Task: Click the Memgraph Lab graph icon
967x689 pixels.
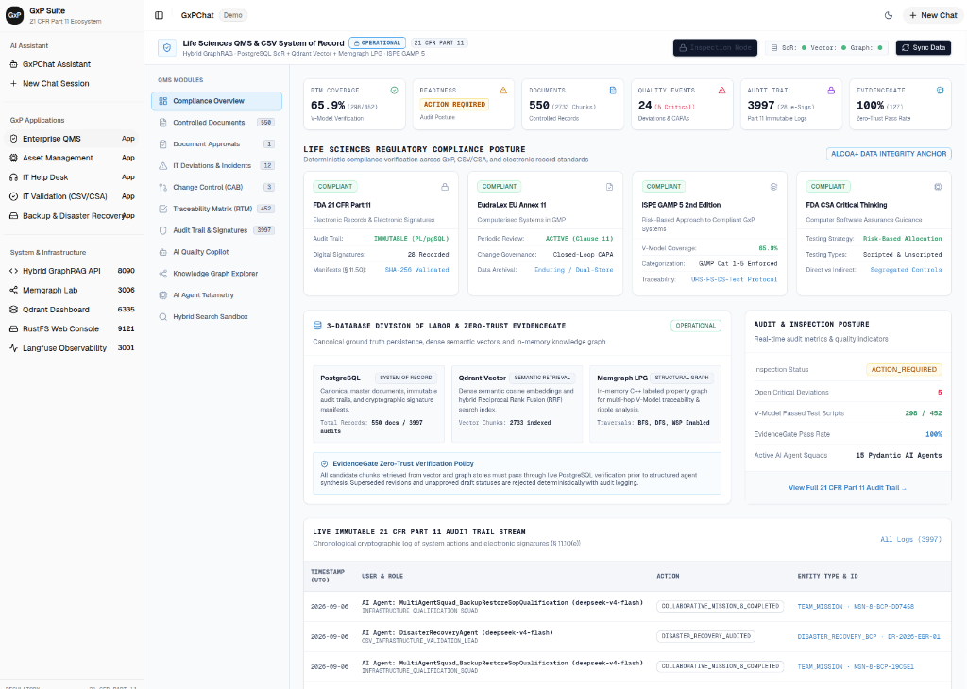Action: click(x=13, y=291)
